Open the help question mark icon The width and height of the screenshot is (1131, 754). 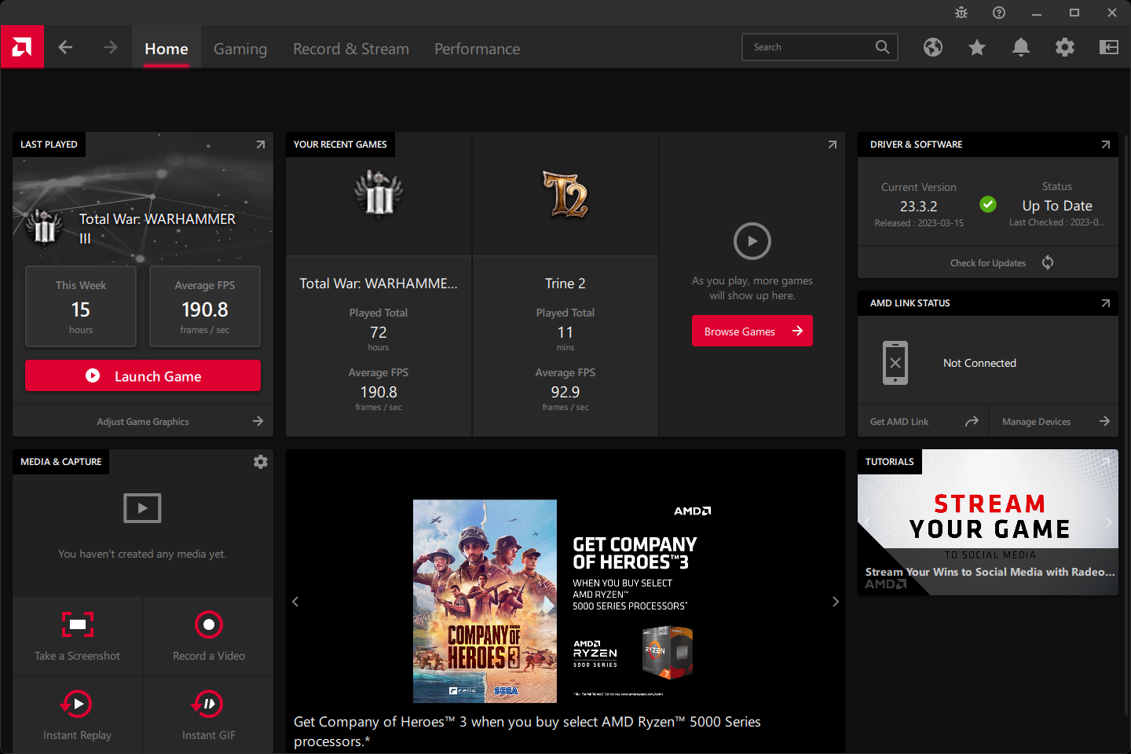(x=999, y=13)
